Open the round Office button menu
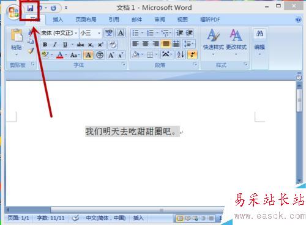Viewport: 306px width, 225px height. (13, 12)
